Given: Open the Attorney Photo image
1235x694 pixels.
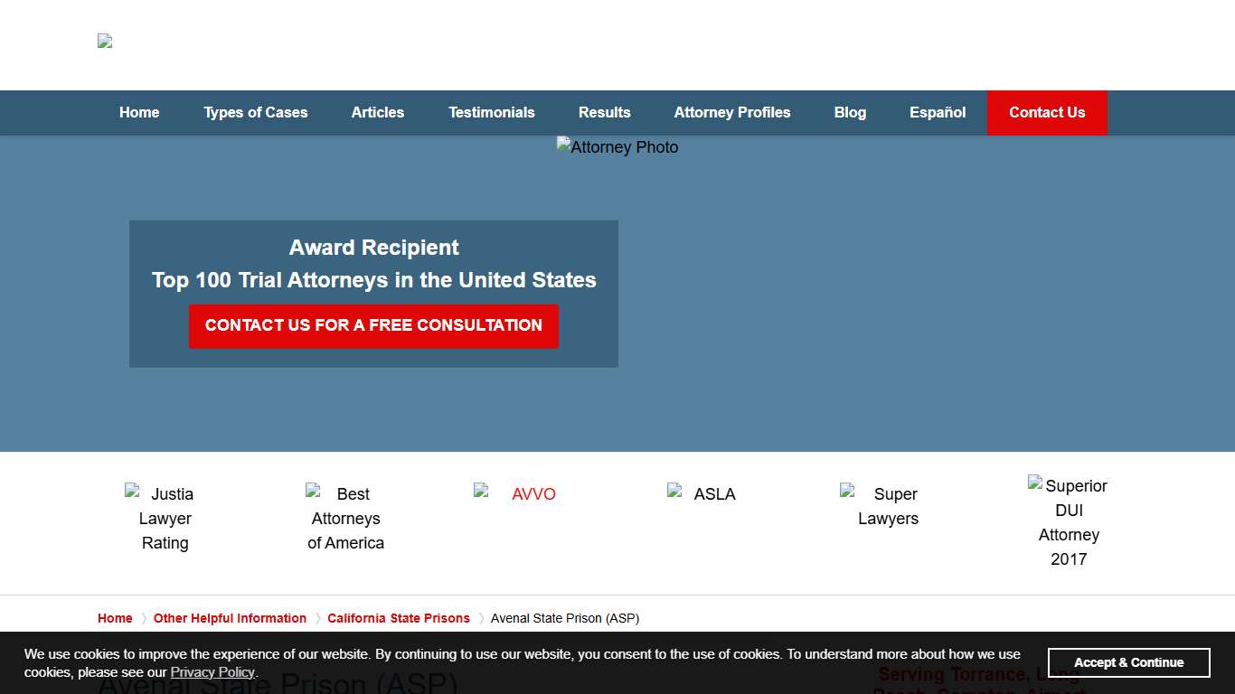Looking at the screenshot, I should click(x=617, y=146).
